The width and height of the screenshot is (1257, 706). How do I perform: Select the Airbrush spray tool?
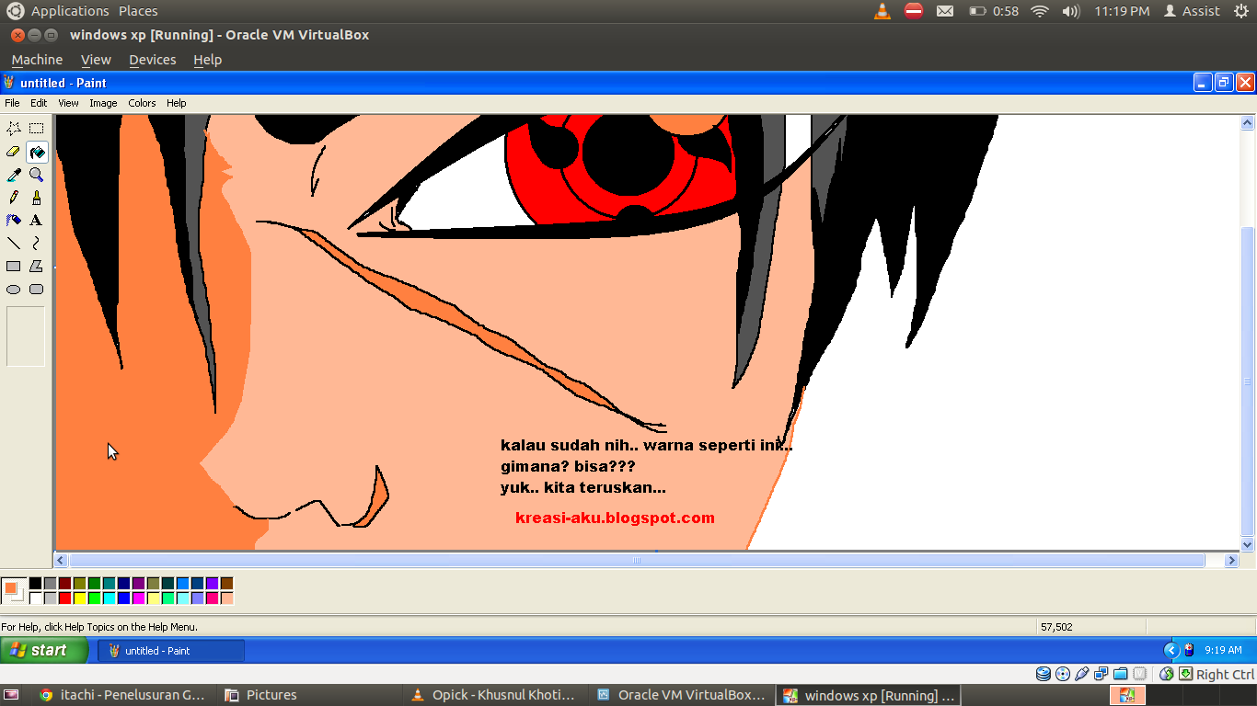click(x=14, y=221)
